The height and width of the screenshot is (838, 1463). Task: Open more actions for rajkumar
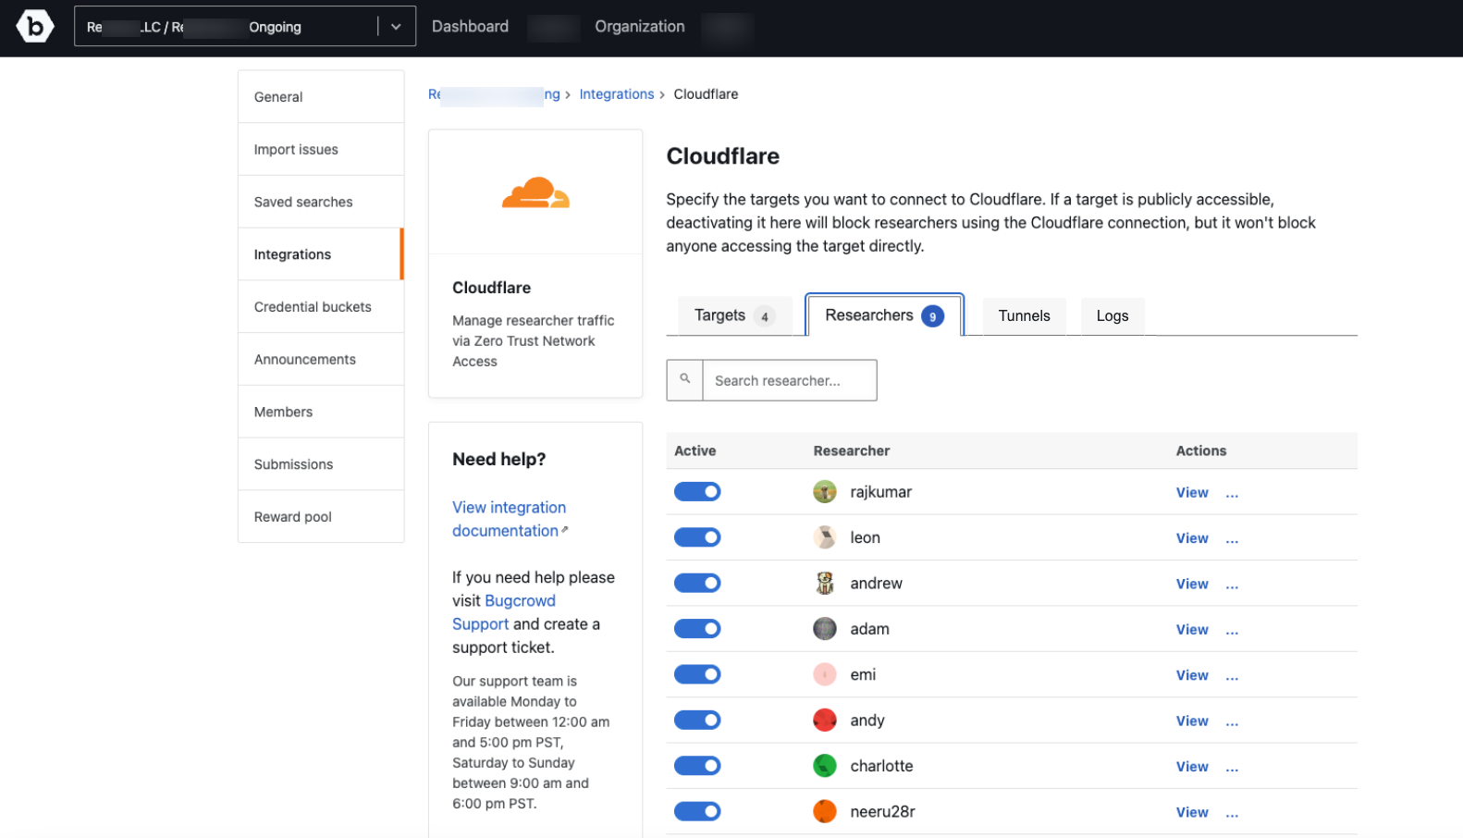point(1232,494)
